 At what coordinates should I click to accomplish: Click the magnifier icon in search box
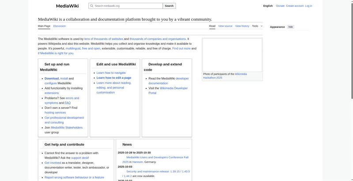tap(91, 6)
